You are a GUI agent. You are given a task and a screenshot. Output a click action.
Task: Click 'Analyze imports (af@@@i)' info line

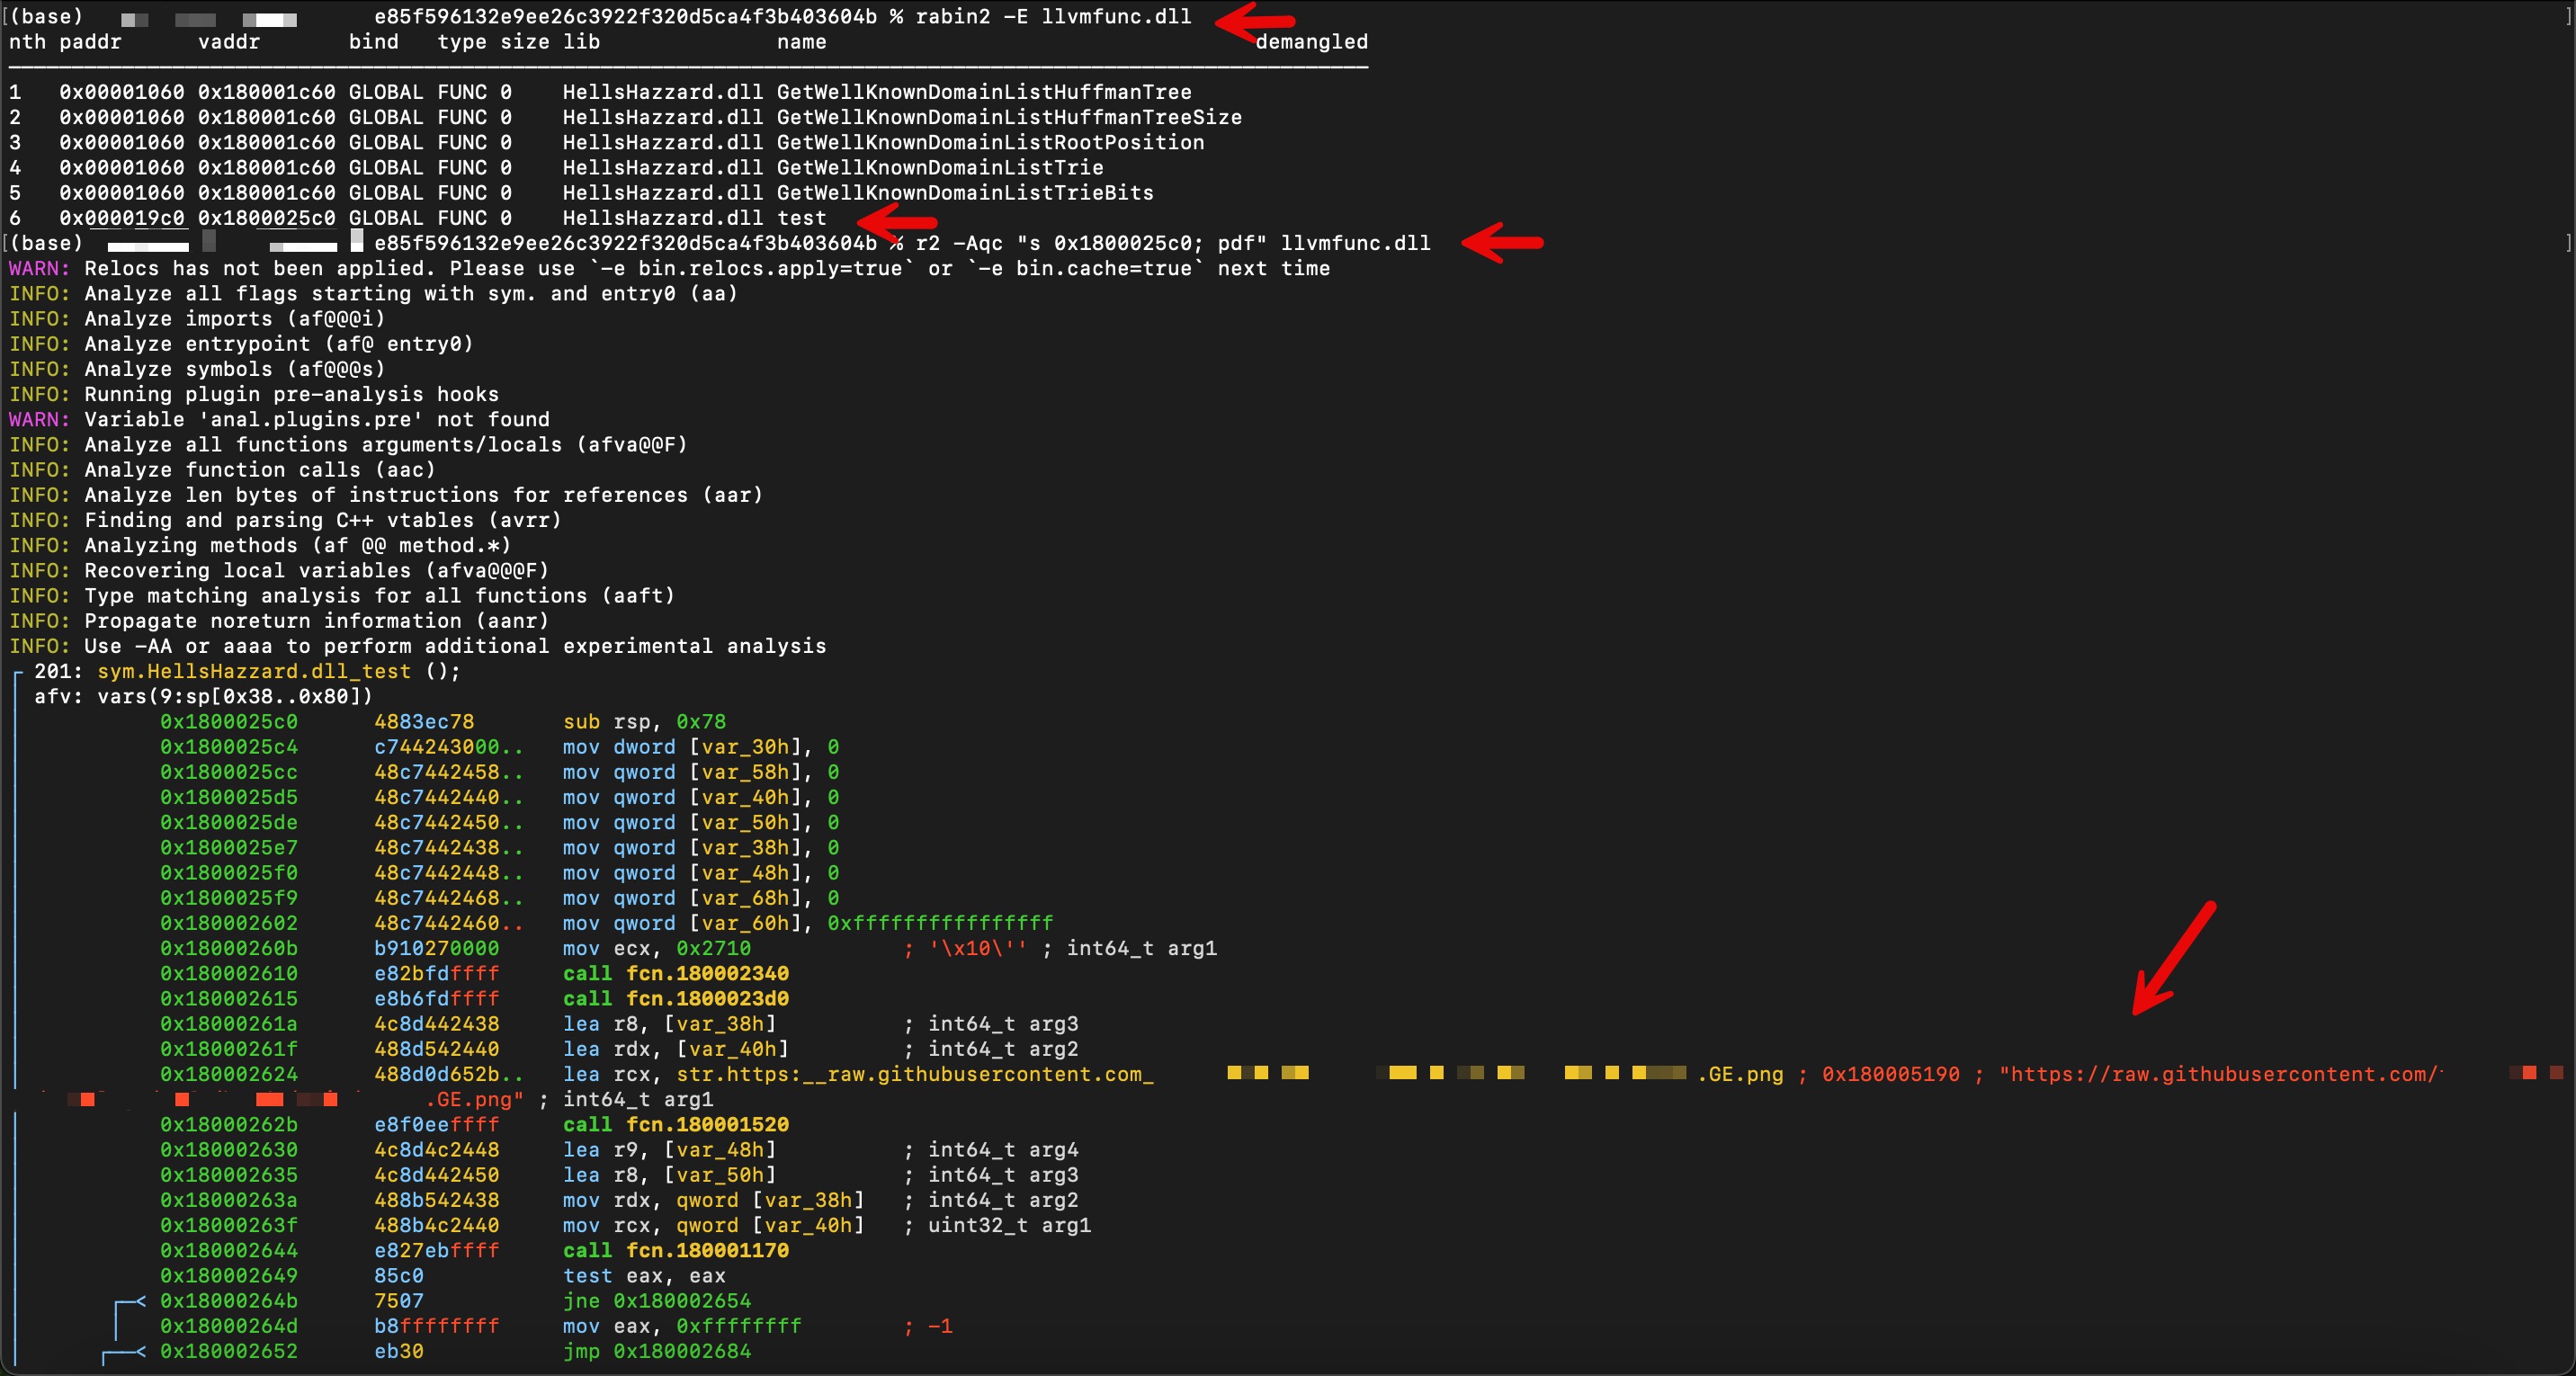(234, 319)
